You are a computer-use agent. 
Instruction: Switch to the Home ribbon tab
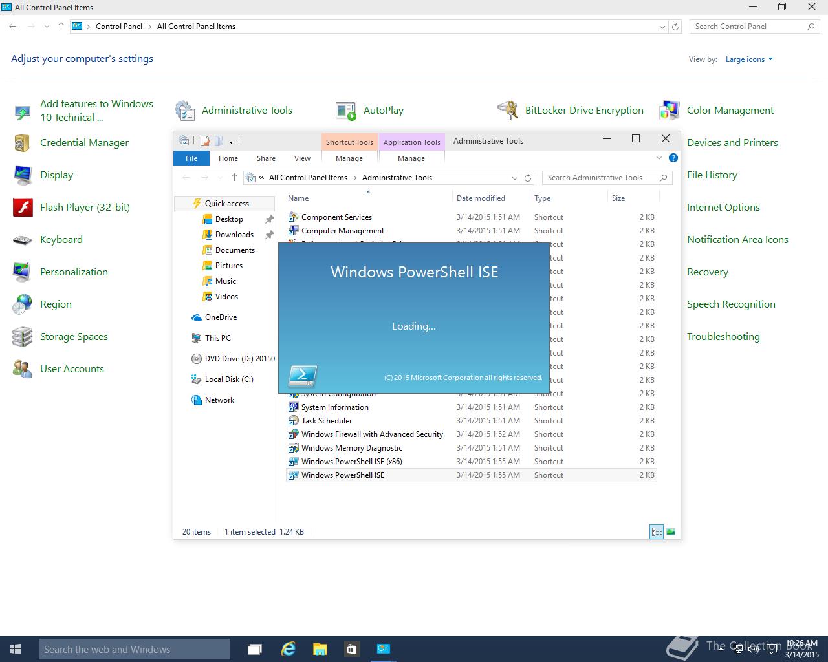pyautogui.click(x=228, y=158)
